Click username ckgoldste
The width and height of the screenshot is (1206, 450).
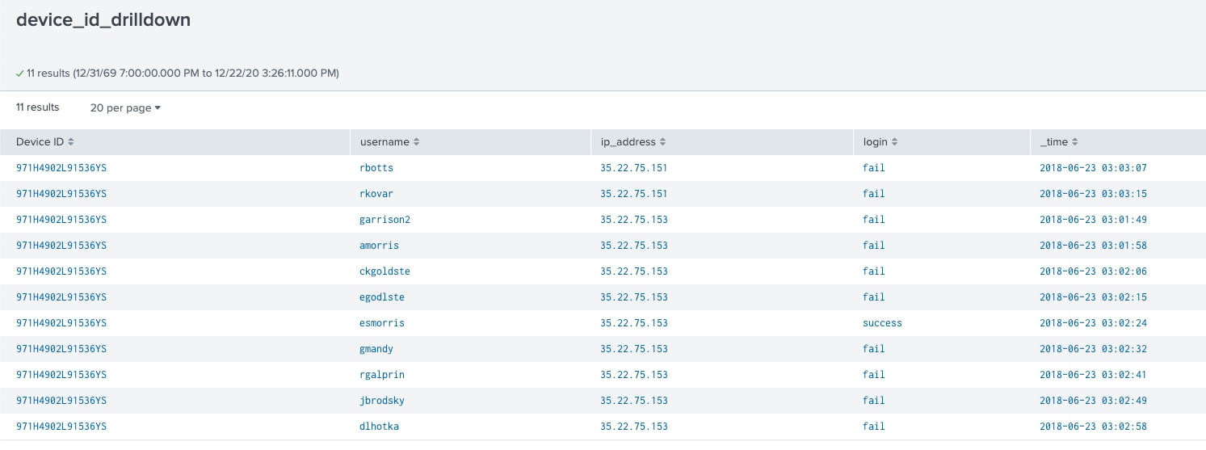(384, 271)
